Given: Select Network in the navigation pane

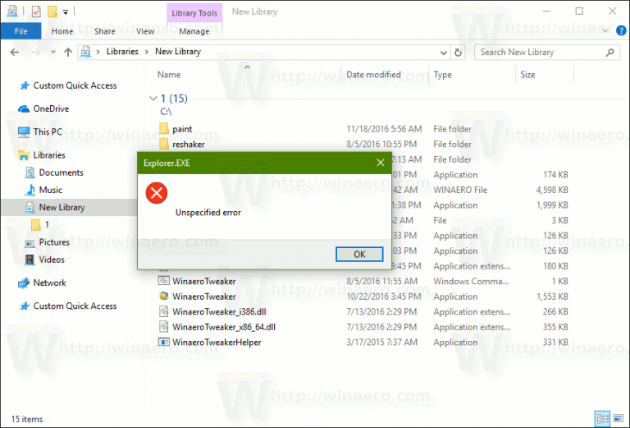Looking at the screenshot, I should pos(49,283).
